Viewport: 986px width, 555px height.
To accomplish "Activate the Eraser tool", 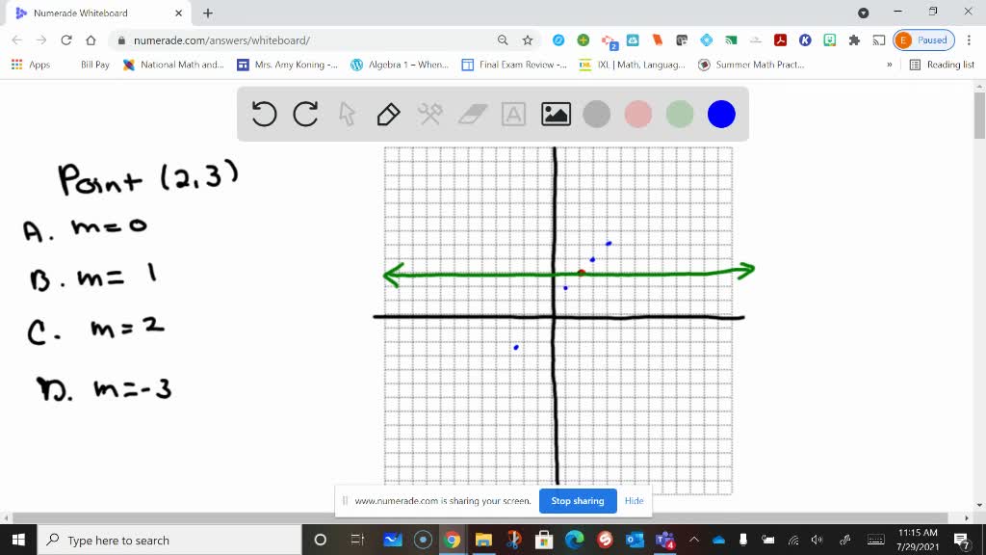I will click(x=471, y=114).
